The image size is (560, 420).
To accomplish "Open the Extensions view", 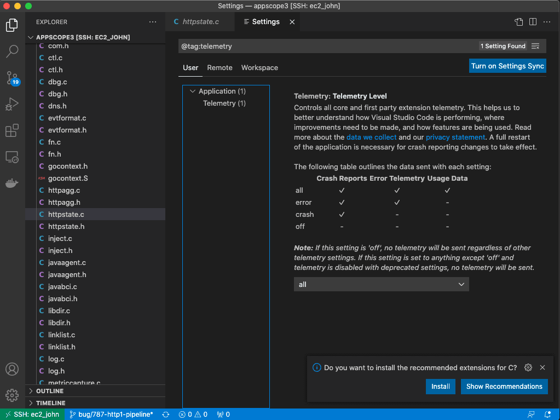I will [x=12, y=130].
